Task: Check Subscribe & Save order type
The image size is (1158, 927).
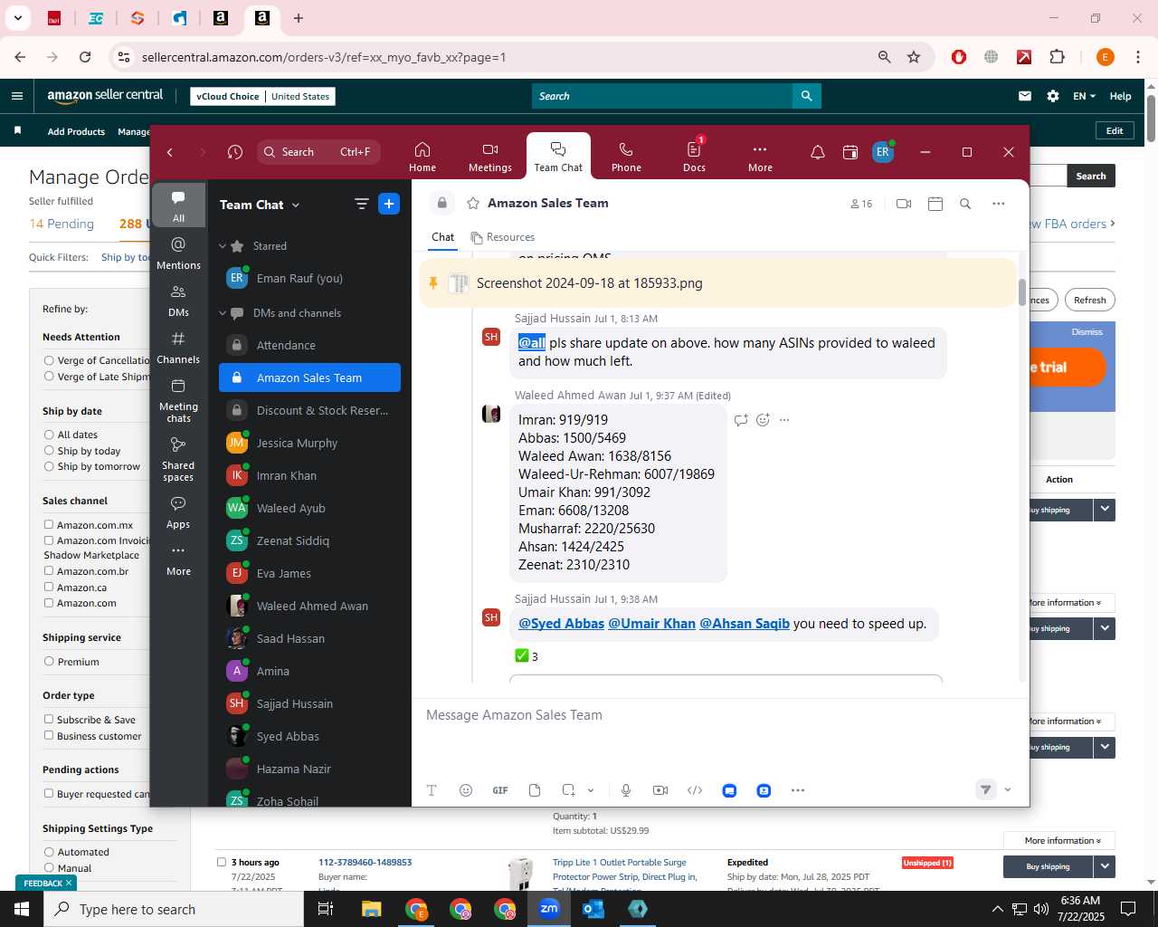Action: 49,719
